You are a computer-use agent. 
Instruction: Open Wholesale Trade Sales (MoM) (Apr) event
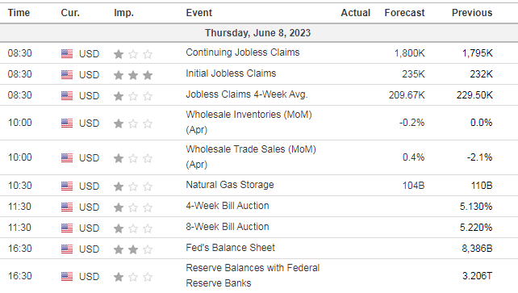pyautogui.click(x=251, y=157)
